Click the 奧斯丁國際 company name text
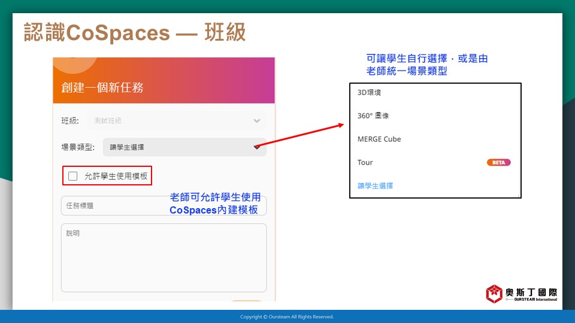The height and width of the screenshot is (323, 575). click(531, 292)
